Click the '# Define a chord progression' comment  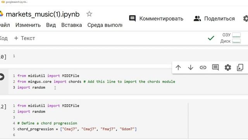47,123
